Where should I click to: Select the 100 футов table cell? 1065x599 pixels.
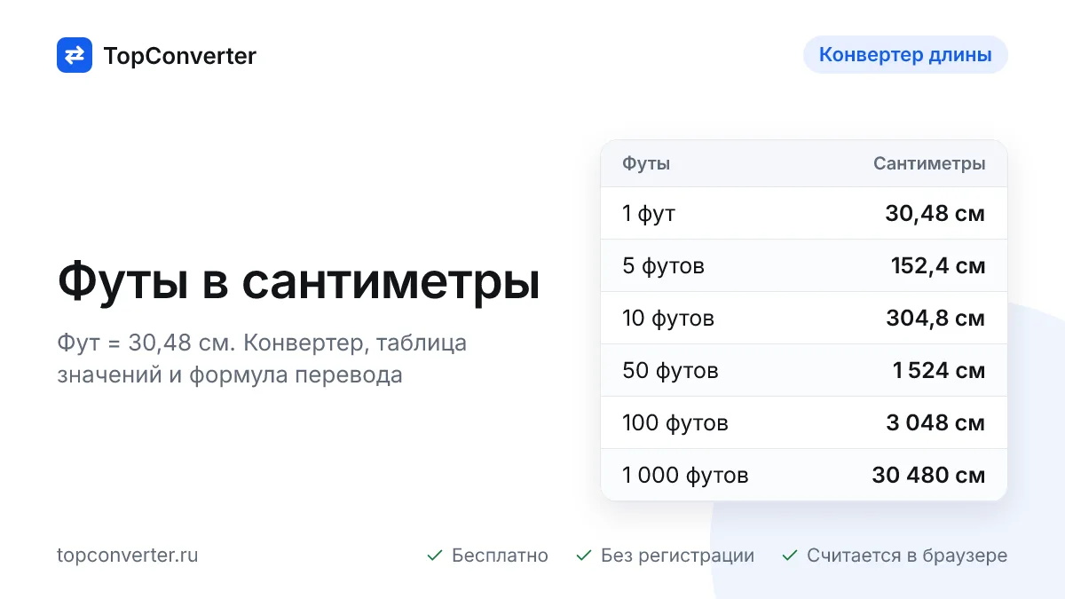[x=675, y=422]
